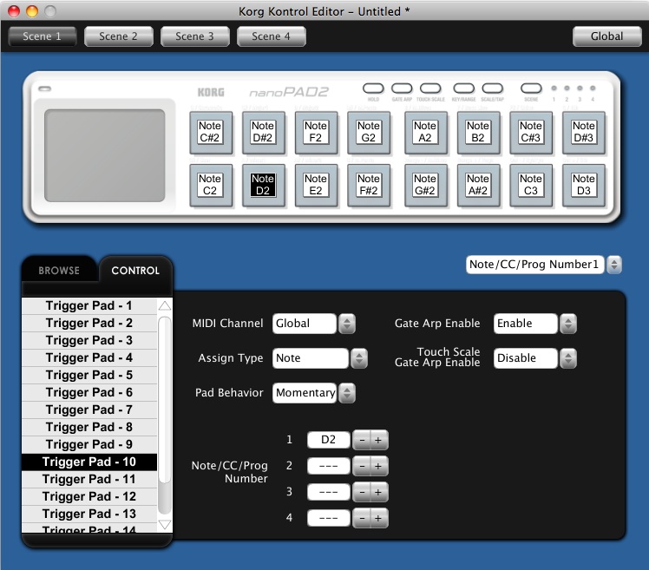
Task: Select the Note C3 pad
Action: point(531,185)
